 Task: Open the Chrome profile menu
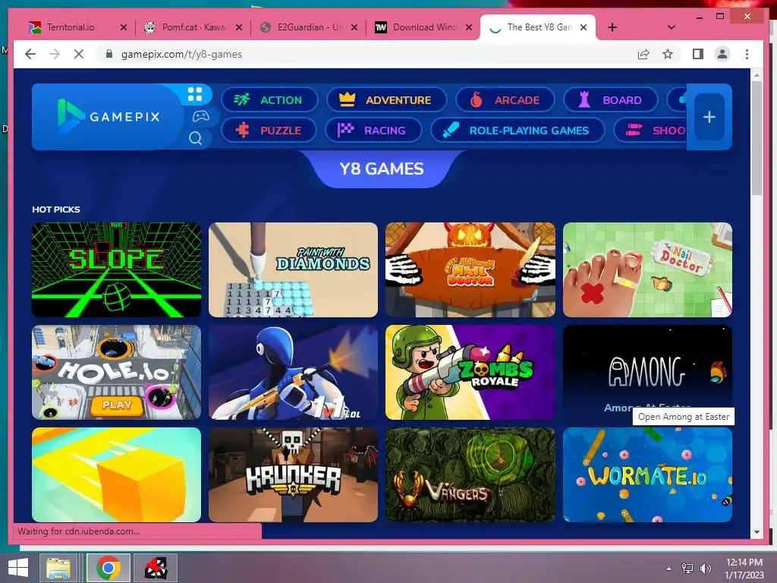722,54
